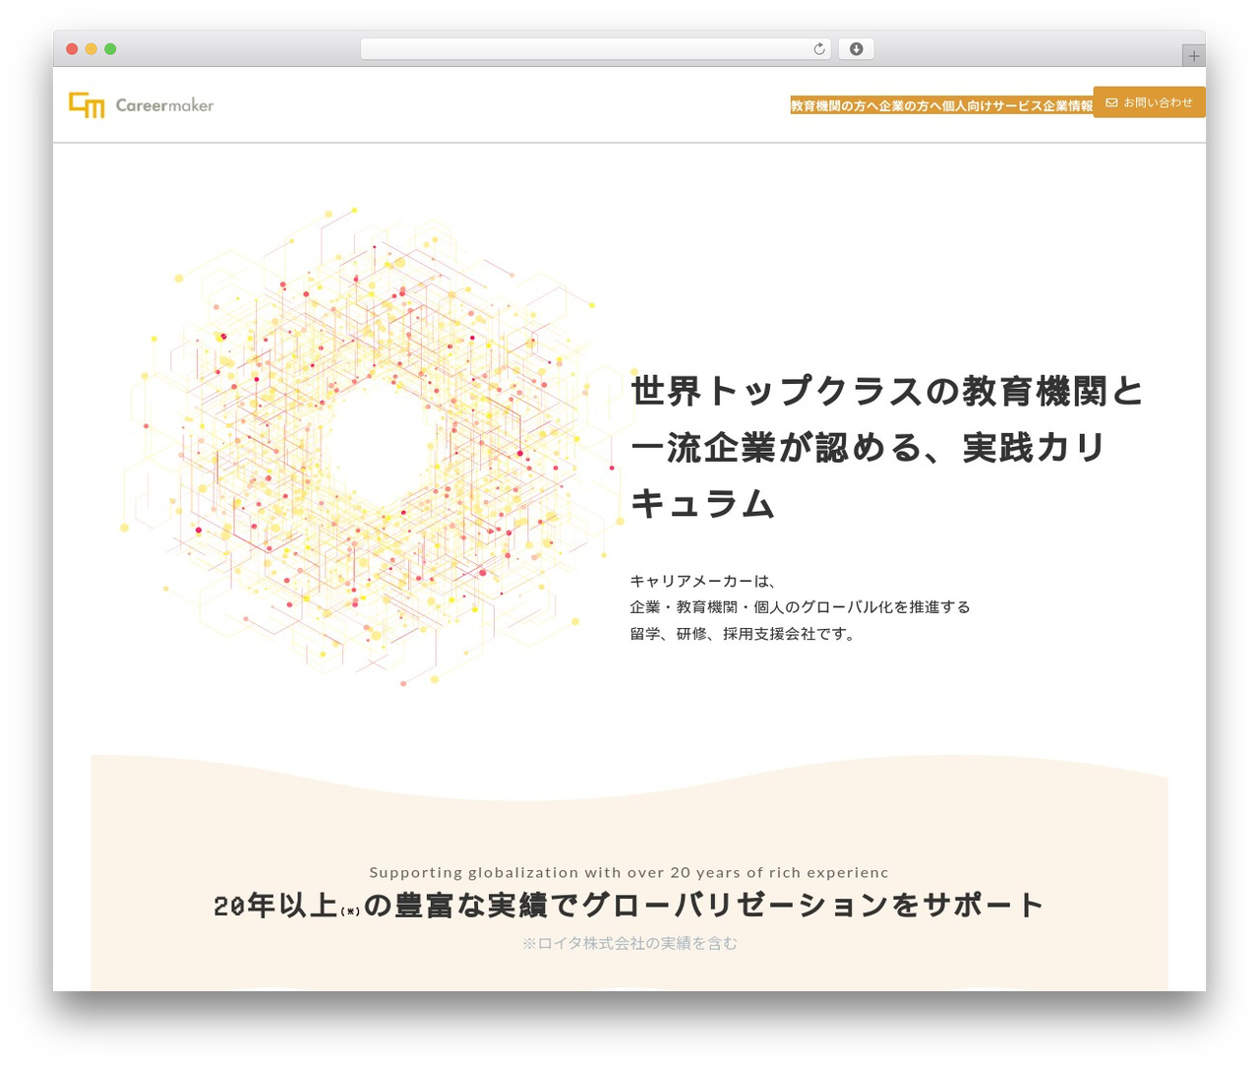1259x1067 pixels.
Task: Click headline 世界トップクラスの教育機関と
Action: pyautogui.click(x=887, y=391)
